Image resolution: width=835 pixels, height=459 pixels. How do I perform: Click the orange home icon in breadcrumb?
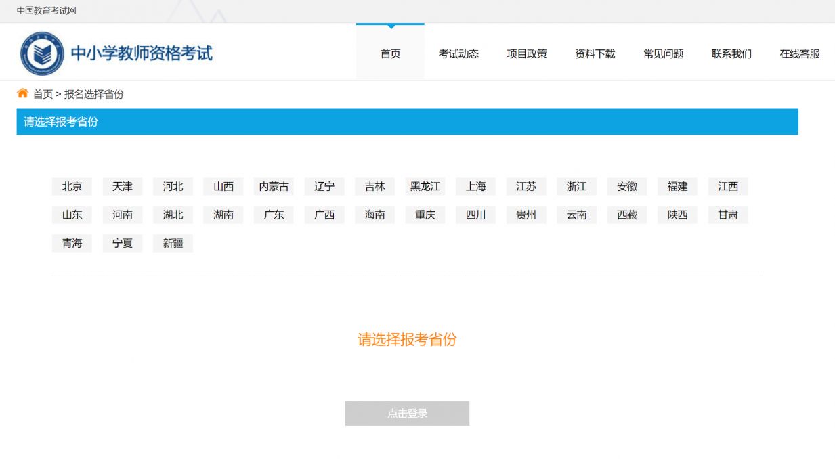22,93
